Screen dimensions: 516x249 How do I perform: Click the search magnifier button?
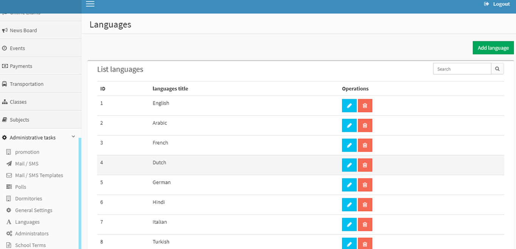point(497,69)
